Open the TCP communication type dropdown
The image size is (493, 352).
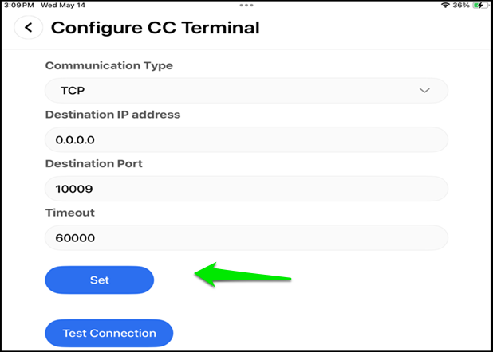click(246, 91)
